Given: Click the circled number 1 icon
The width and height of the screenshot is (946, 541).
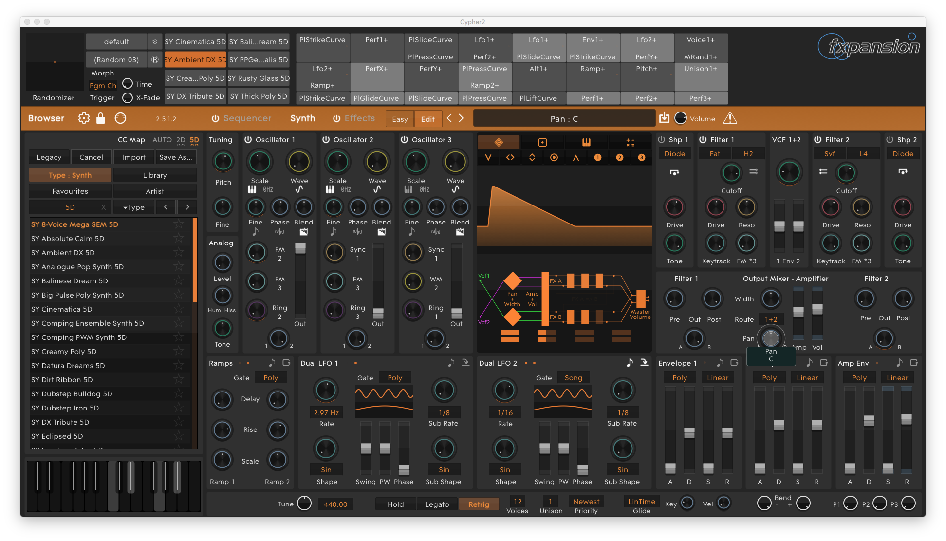Looking at the screenshot, I should (x=598, y=157).
